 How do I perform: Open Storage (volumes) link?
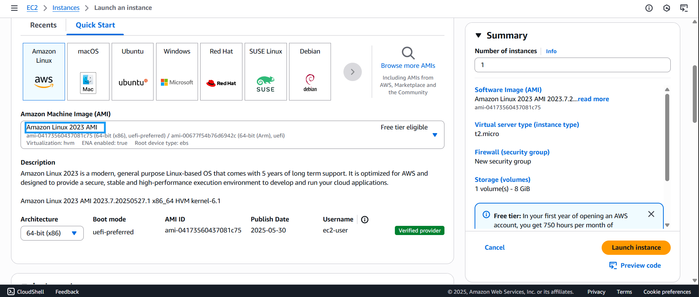(x=502, y=180)
